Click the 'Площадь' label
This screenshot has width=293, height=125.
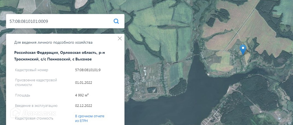tap(23, 95)
